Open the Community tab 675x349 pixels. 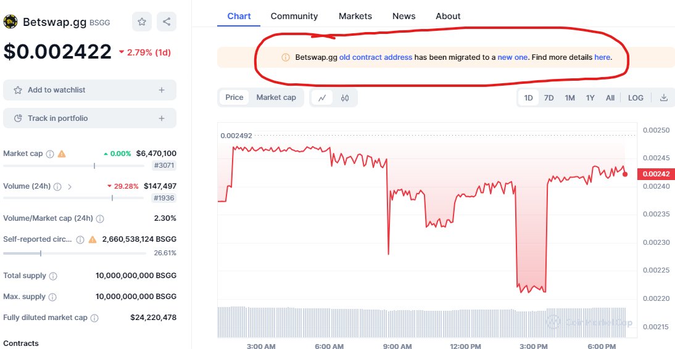(294, 17)
